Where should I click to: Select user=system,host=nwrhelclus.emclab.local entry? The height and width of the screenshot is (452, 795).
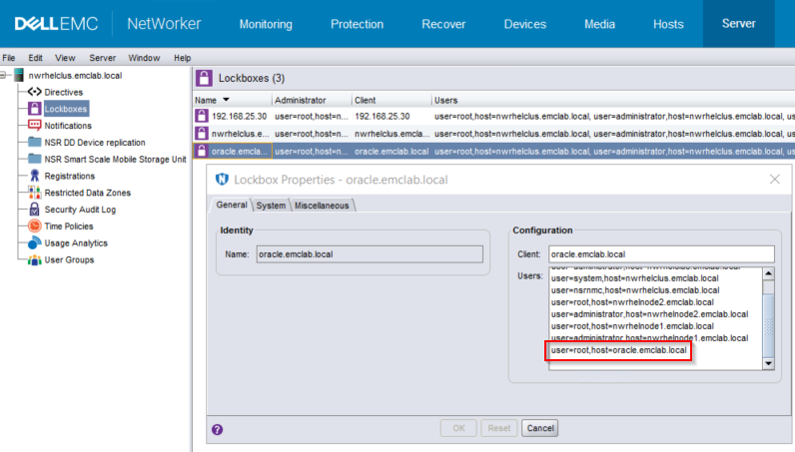634,278
